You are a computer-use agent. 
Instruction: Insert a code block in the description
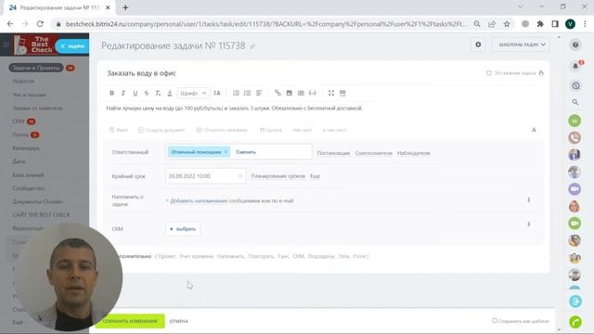point(313,93)
